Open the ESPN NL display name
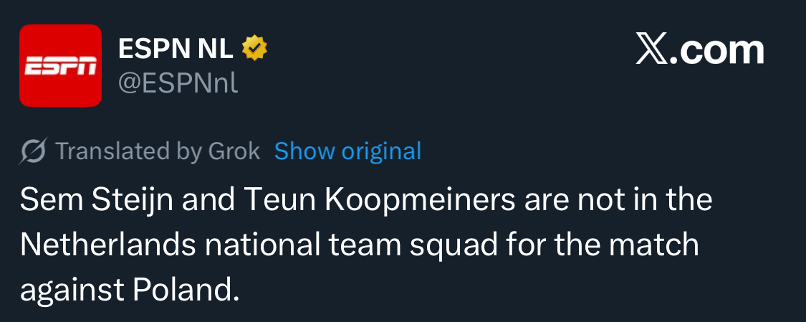The width and height of the screenshot is (806, 322). point(176,49)
